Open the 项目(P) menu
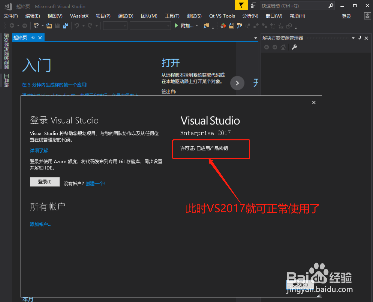 103,16
